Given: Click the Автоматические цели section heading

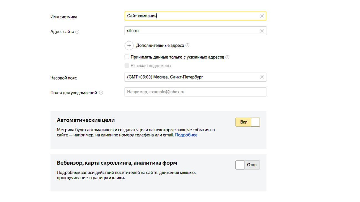Looking at the screenshot, I should click(x=86, y=120).
